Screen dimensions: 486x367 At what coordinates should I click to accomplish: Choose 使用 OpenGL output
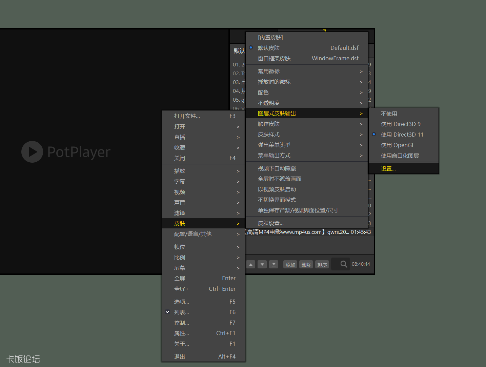(x=404, y=145)
